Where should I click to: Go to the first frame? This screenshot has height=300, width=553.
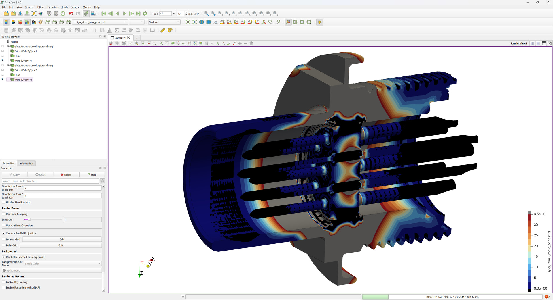point(104,14)
